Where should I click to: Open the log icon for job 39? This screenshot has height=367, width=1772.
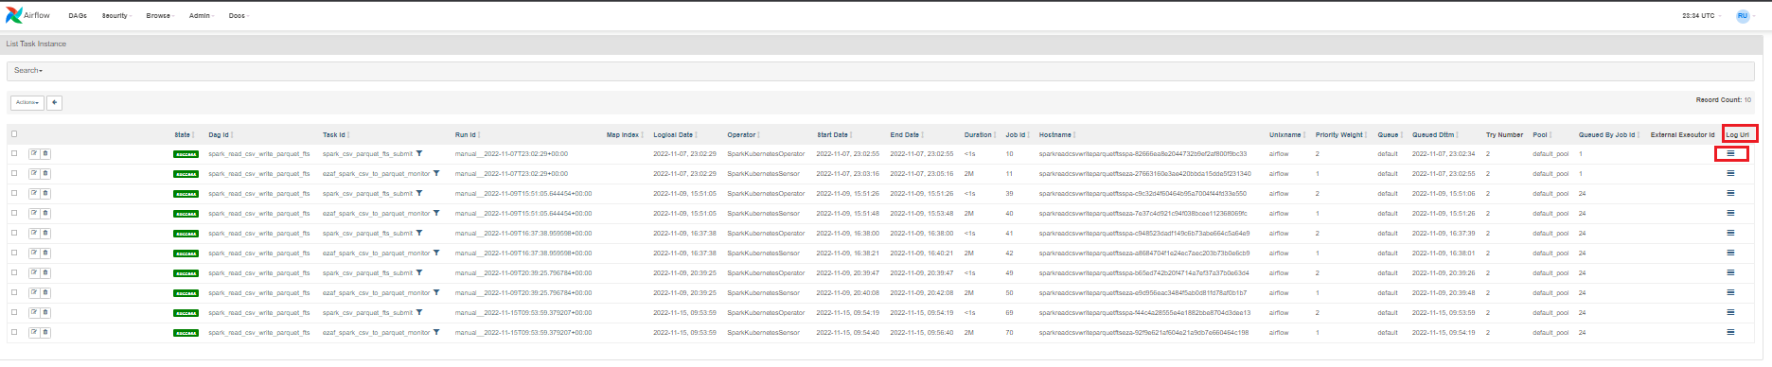pos(1730,193)
